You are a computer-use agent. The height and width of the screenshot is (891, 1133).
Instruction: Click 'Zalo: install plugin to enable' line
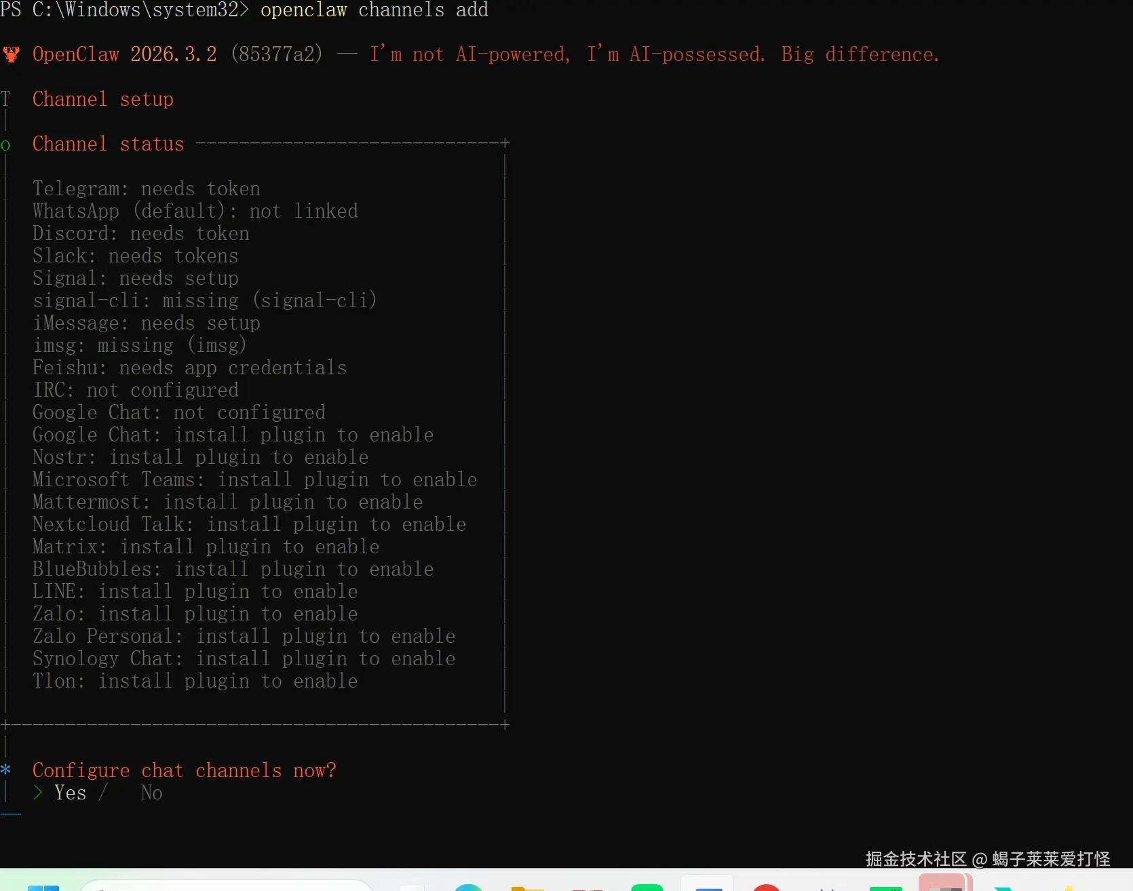click(x=195, y=614)
